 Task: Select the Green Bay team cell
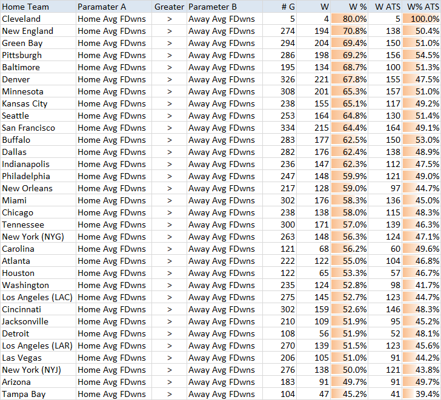pos(38,43)
